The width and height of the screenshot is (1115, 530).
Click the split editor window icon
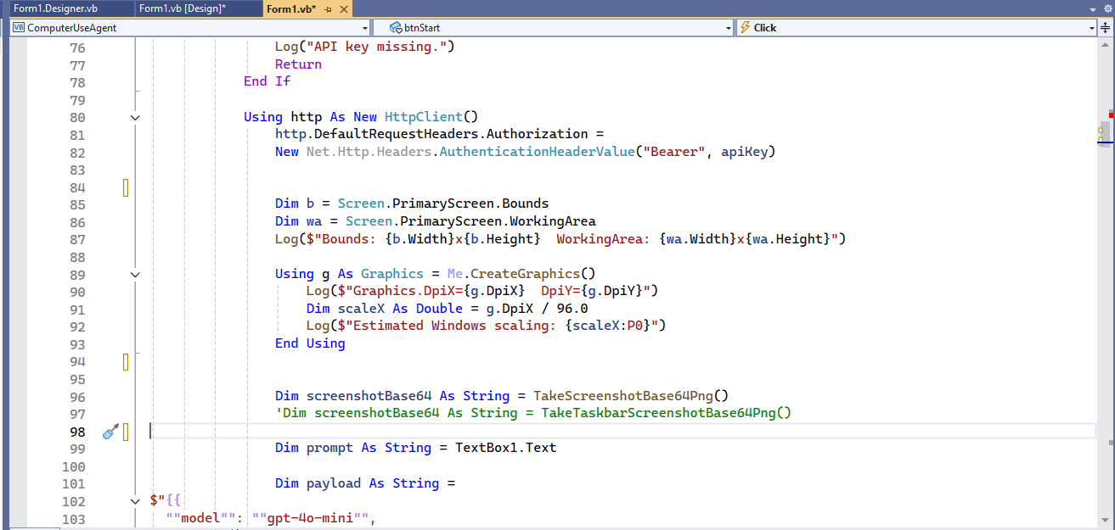(1106, 27)
